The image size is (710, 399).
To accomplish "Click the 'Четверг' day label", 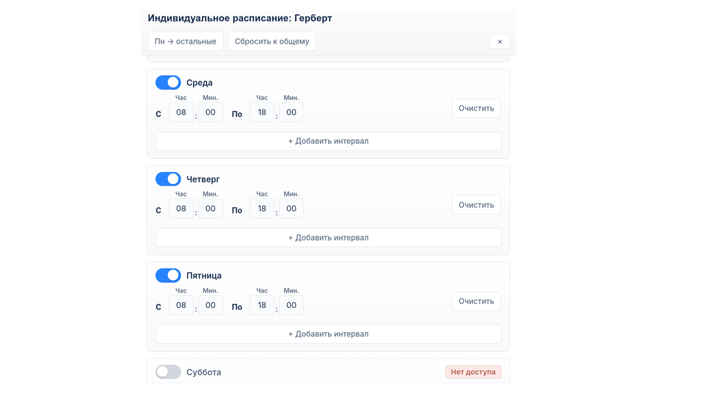I will [x=203, y=179].
